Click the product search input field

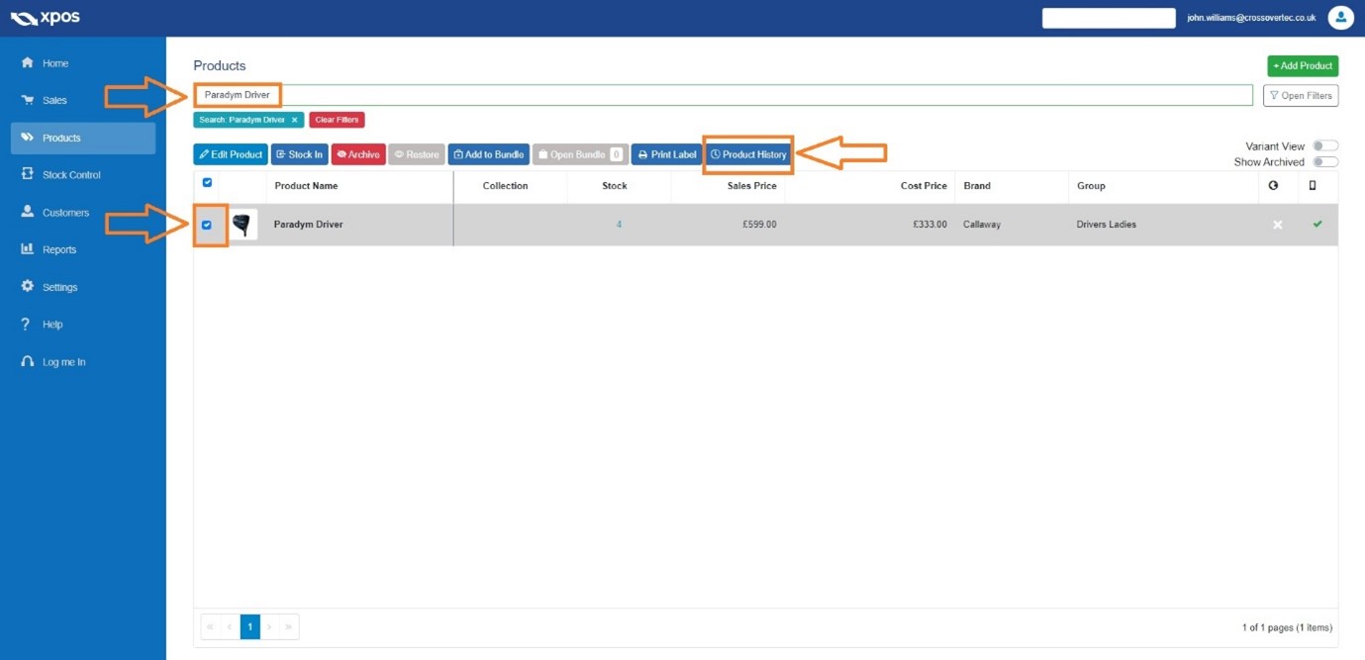click(x=723, y=95)
